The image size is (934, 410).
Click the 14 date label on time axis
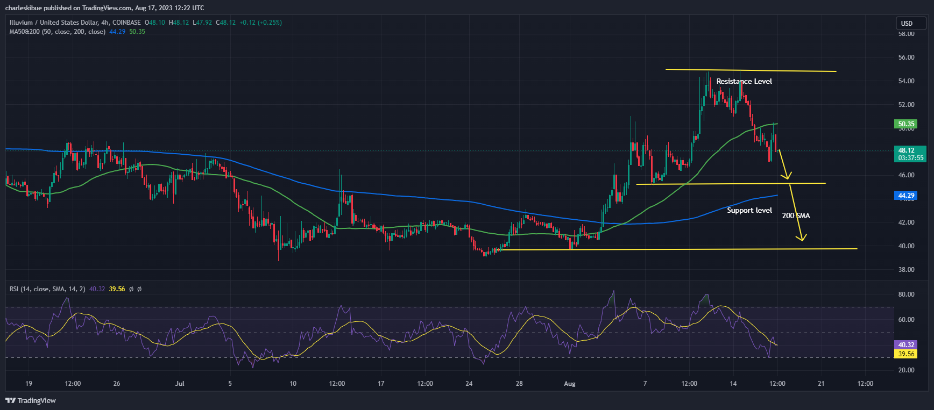coord(733,384)
